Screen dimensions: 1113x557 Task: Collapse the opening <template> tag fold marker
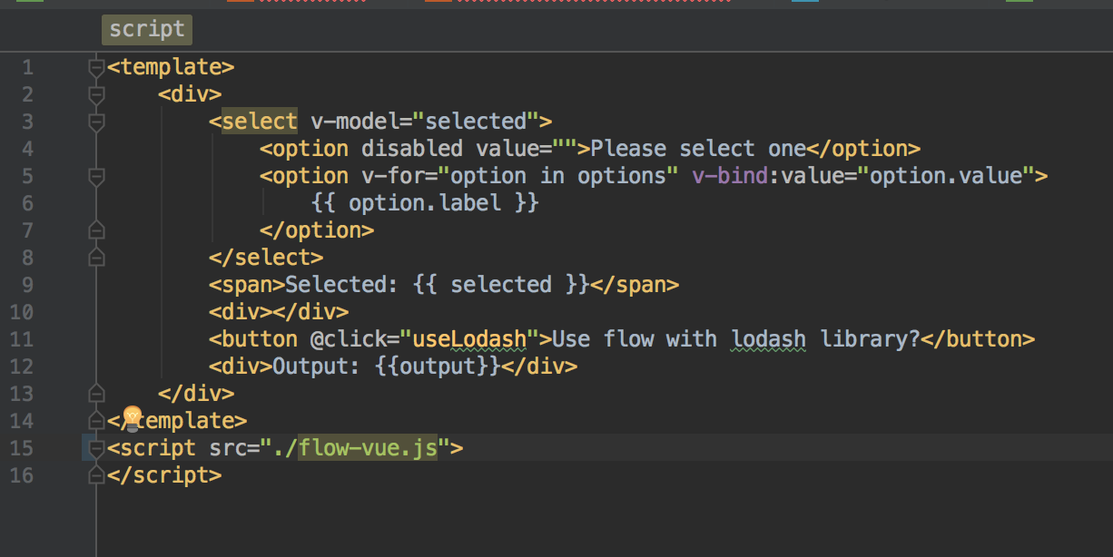click(97, 67)
